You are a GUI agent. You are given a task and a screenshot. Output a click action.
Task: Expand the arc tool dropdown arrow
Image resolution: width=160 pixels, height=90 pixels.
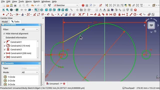(x=14, y=14)
